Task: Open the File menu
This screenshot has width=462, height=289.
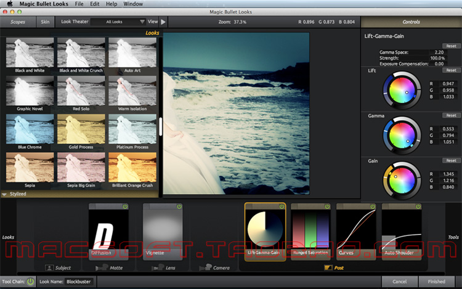Action: click(x=79, y=4)
